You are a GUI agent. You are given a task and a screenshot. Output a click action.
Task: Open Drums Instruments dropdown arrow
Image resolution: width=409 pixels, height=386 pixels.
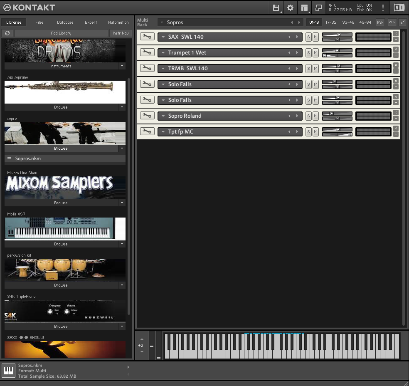click(122, 66)
